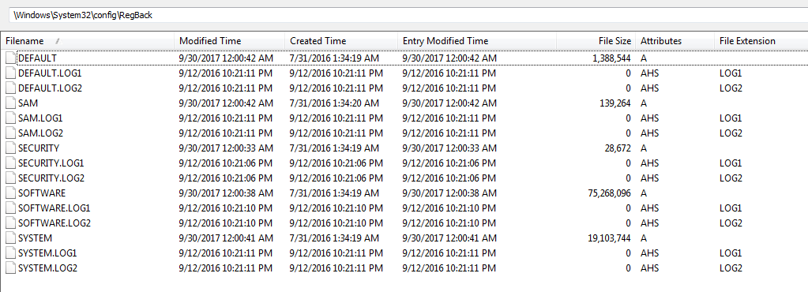This screenshot has height=292, width=808.
Task: Click SAM created time 7/31/2016 1:34:20 AM
Action: pyautogui.click(x=334, y=103)
